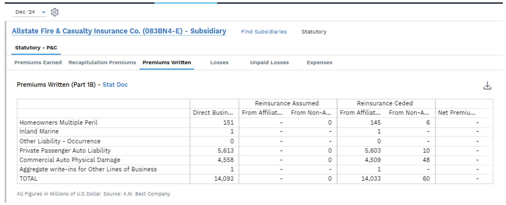Viewport: 506px width, 205px height.
Task: Download the Premiums Written table
Action: (487, 85)
